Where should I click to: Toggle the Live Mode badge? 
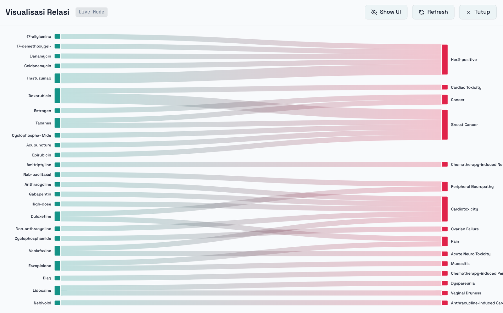point(91,12)
